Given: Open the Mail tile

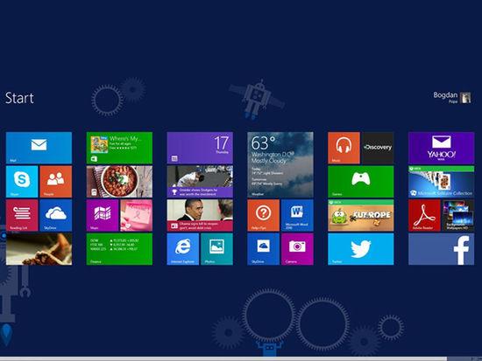Looking at the screenshot, I should tap(39, 148).
